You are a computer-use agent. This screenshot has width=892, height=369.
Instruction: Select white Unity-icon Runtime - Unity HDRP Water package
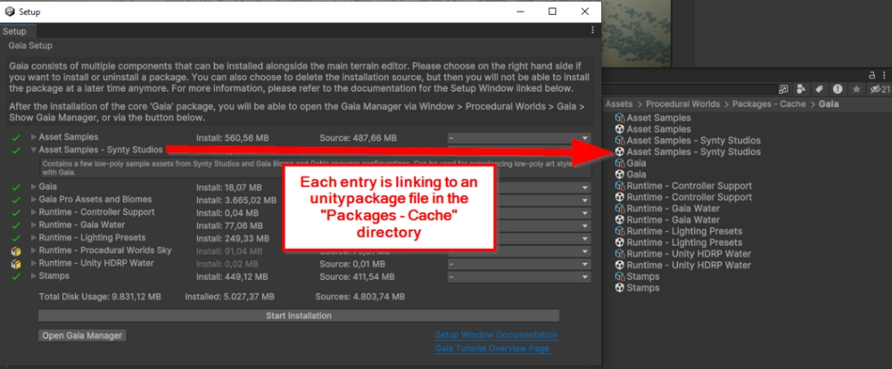tap(683, 266)
